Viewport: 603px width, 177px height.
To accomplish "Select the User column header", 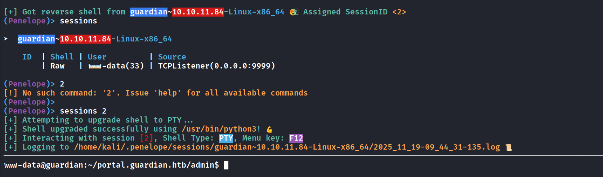I will click(97, 57).
